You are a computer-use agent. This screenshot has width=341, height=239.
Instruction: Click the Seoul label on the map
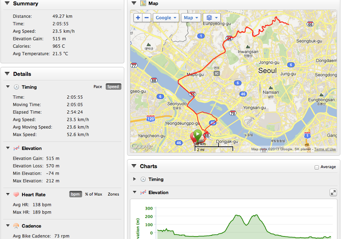(267, 71)
